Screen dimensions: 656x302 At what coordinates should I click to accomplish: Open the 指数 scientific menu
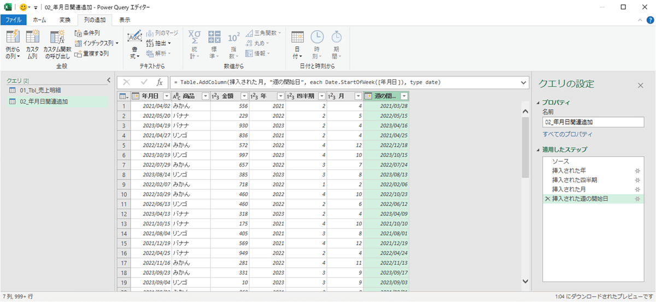[x=233, y=44]
